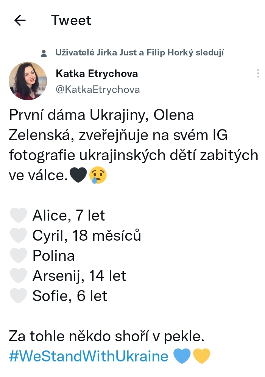Viewport: 265px width, 377px height.
Task: Go back using the left arrow
Action: (20, 21)
